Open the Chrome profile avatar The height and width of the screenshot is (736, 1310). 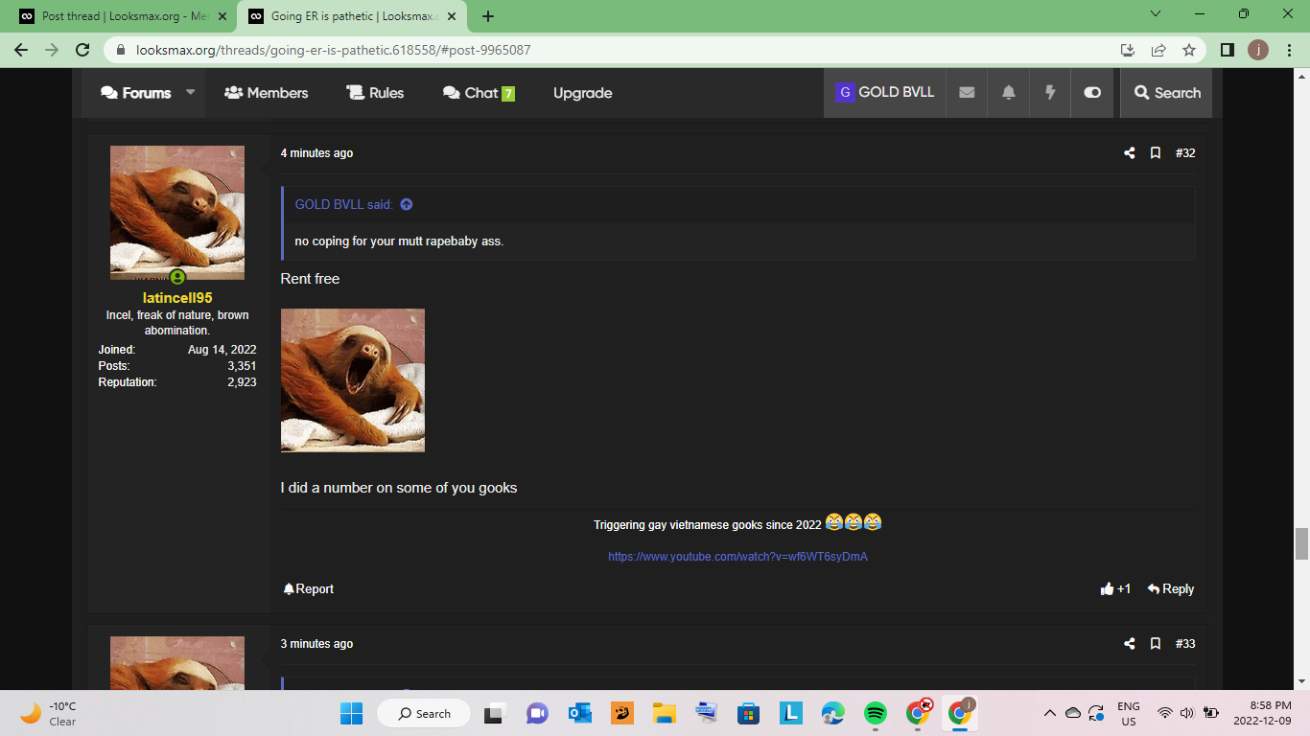tap(1258, 50)
